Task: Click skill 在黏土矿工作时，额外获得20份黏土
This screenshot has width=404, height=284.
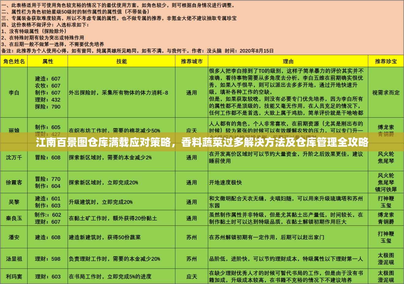Action: click(x=113, y=218)
